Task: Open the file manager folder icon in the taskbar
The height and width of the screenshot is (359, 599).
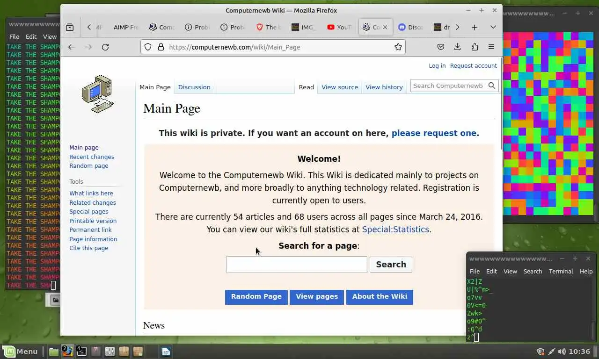Action: click(x=54, y=352)
